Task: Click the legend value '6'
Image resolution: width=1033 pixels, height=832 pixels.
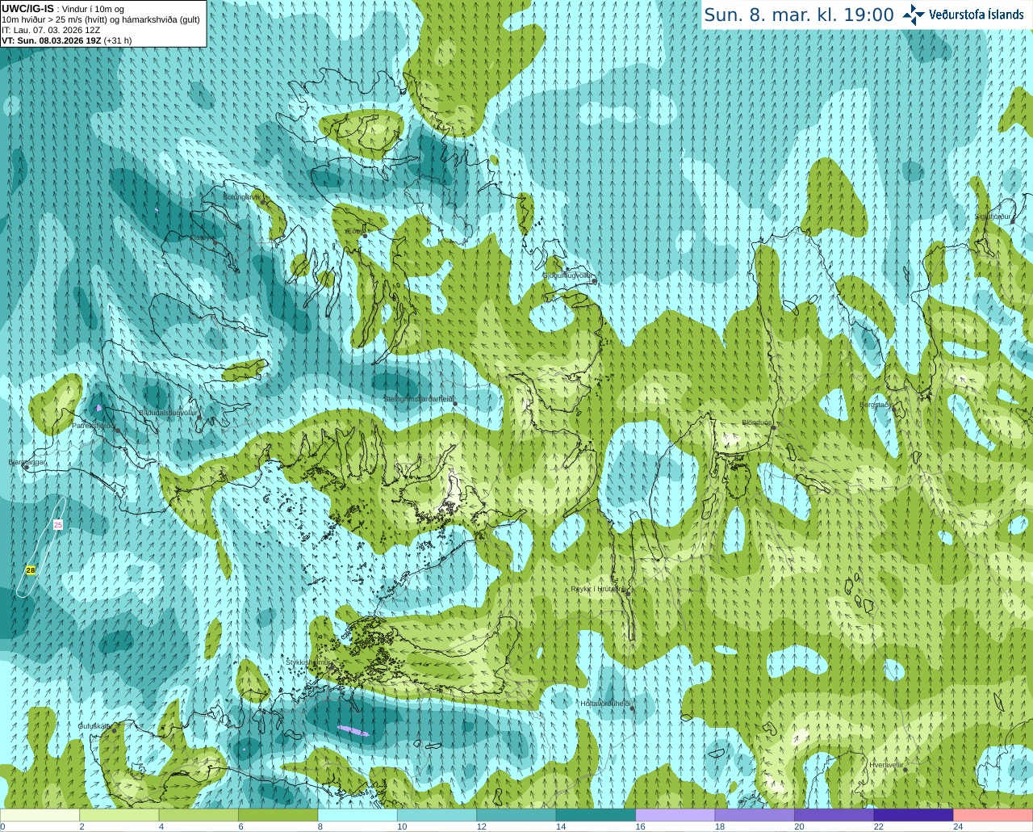Action: pyautogui.click(x=240, y=826)
